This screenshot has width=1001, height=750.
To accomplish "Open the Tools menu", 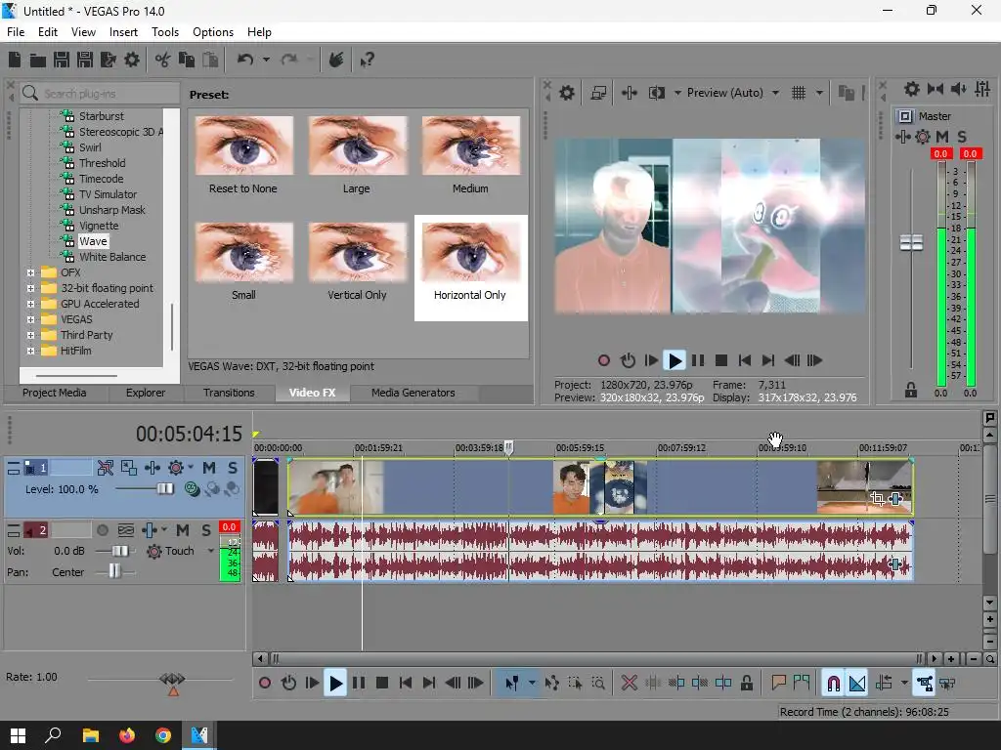I will tap(164, 32).
